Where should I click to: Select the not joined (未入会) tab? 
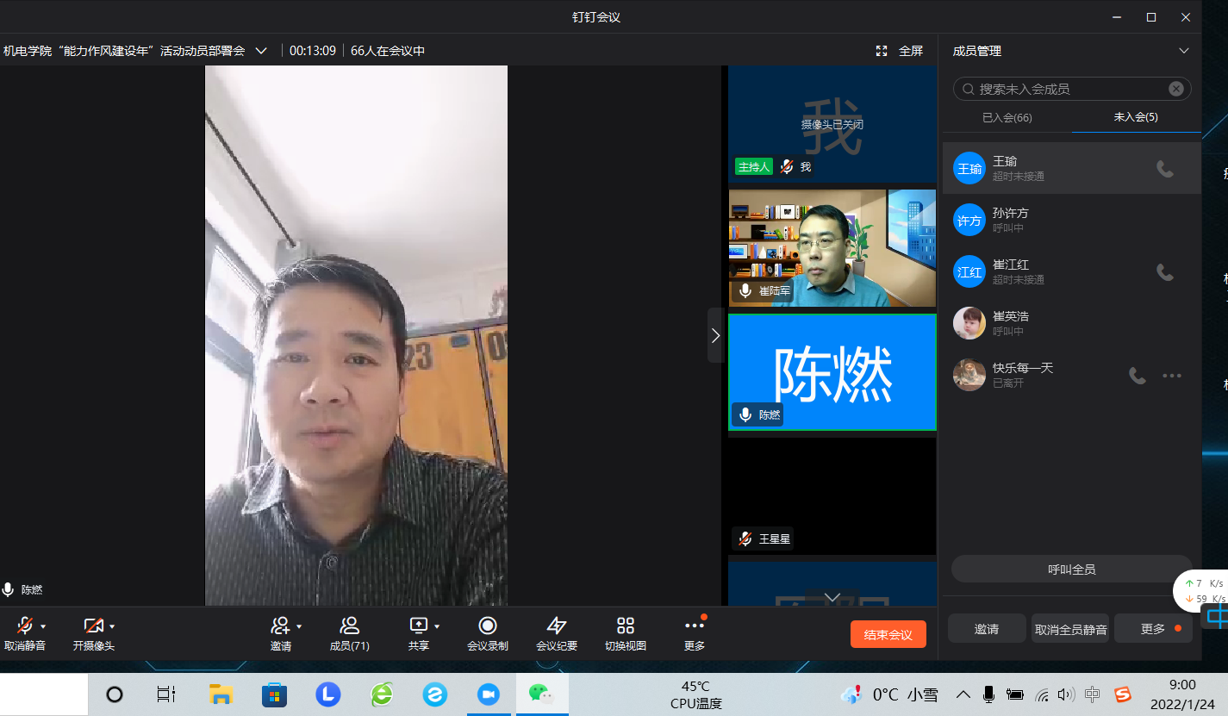[x=1135, y=117]
